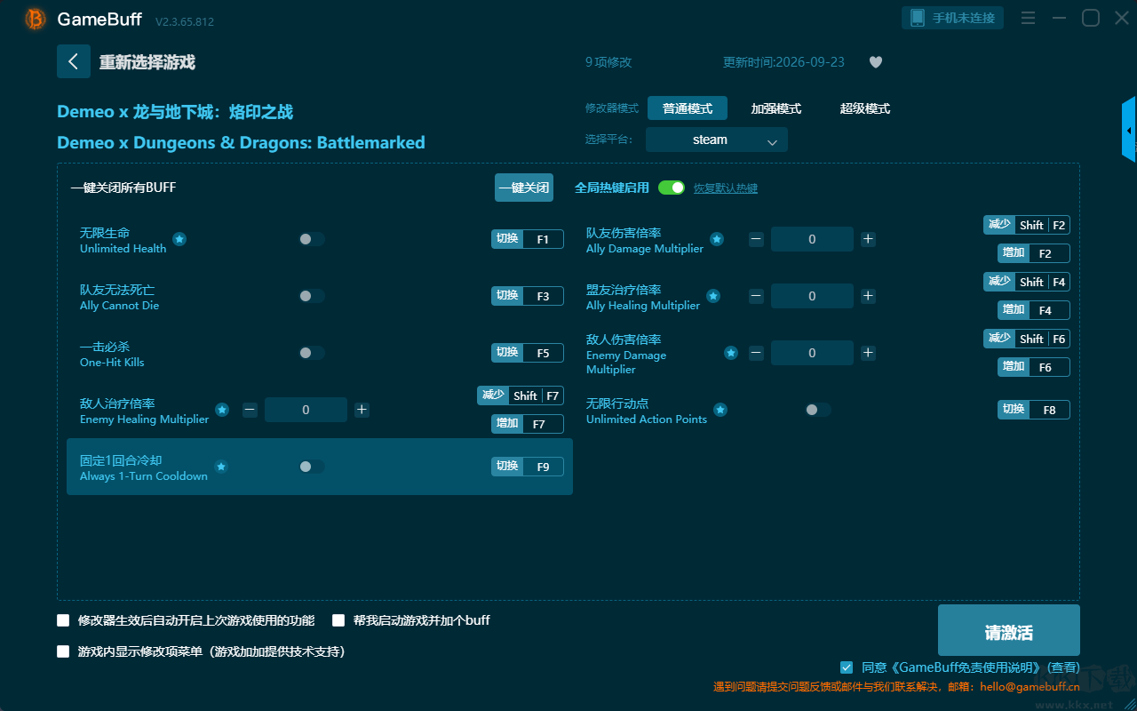The height and width of the screenshot is (711, 1137).
Task: Click the F5 hotkey for One-Hit Kills
Action: point(528,353)
